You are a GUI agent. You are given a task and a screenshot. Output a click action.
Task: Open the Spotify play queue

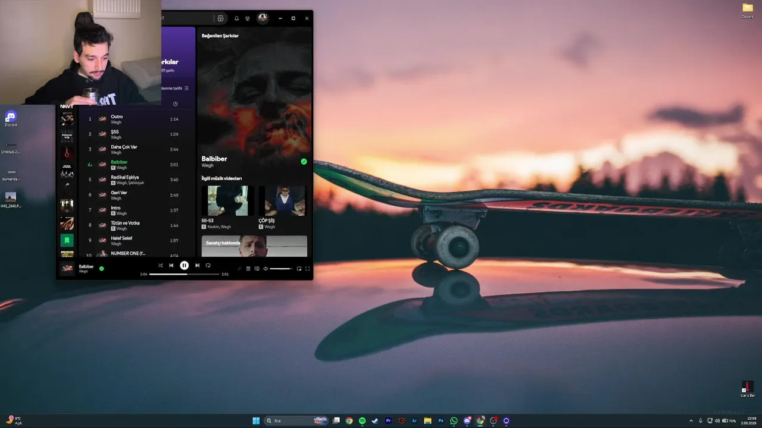248,269
